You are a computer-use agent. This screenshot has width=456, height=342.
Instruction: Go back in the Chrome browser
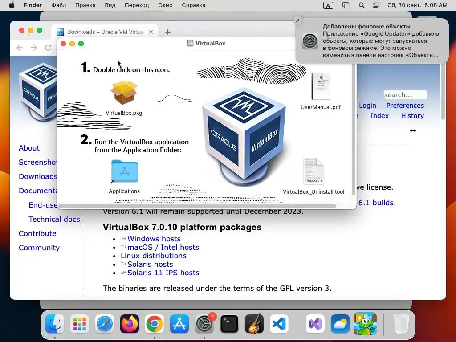(20, 47)
